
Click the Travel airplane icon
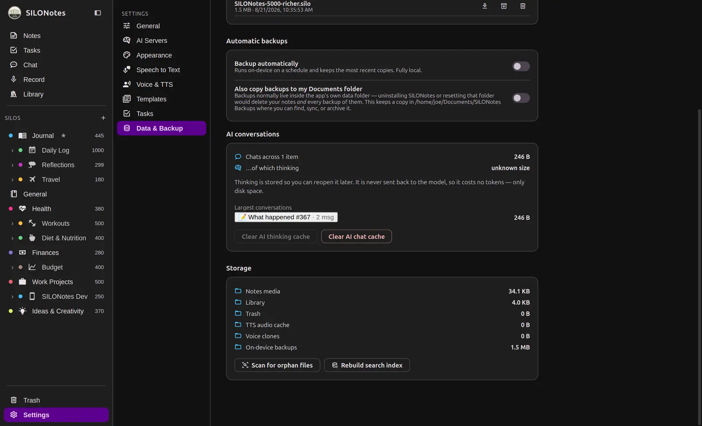point(32,179)
